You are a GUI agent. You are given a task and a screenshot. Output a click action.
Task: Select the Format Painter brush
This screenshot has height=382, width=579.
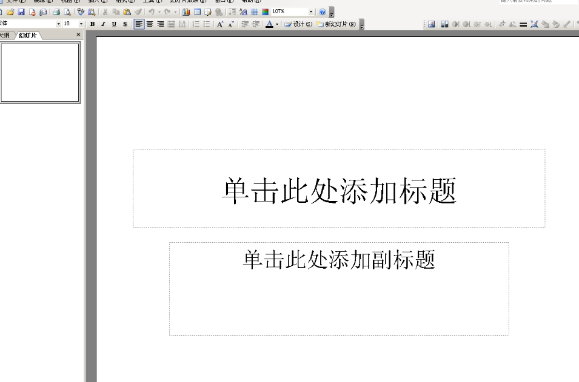(138, 12)
